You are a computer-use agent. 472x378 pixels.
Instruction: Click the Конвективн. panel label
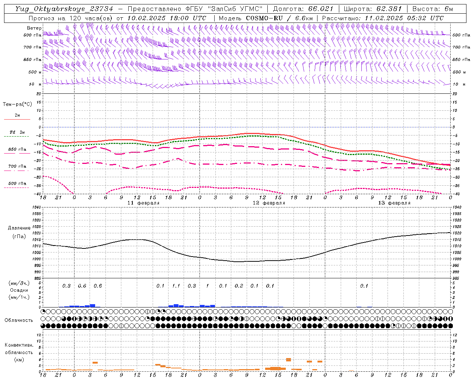click(19, 345)
